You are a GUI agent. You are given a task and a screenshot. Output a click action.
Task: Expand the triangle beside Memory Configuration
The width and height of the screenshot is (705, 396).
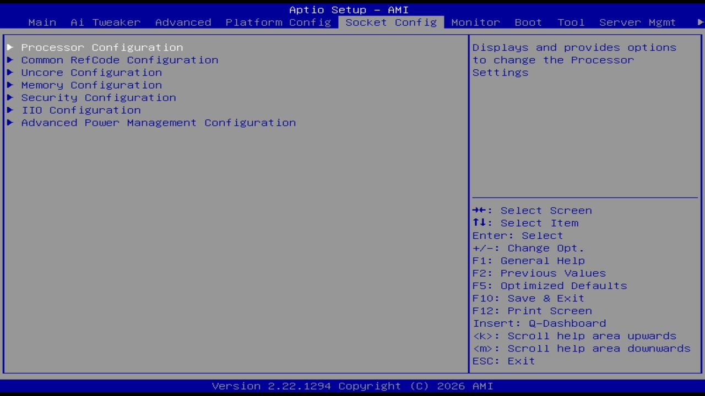[10, 85]
